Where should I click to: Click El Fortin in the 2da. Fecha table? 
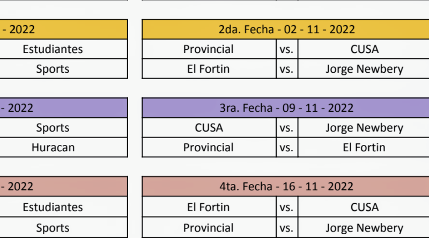click(209, 69)
